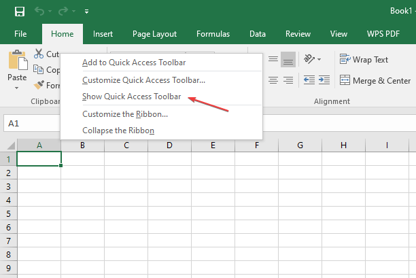The height and width of the screenshot is (278, 416).
Task: Click the Save icon in the title bar
Action: [20, 12]
